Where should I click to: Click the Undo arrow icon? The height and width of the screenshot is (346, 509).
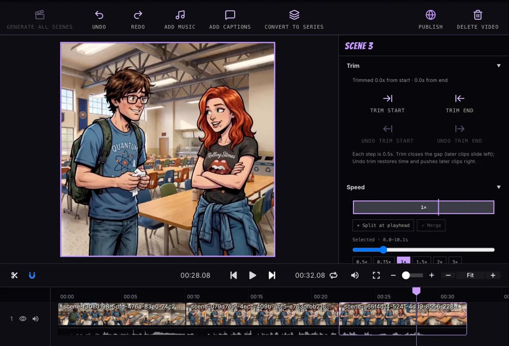coord(99,15)
